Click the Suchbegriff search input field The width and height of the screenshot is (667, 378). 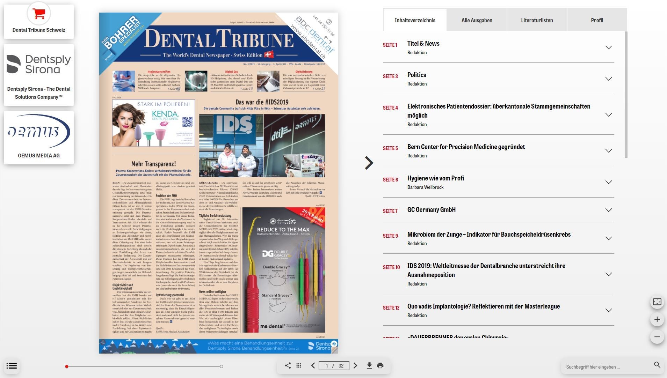tap(607, 367)
